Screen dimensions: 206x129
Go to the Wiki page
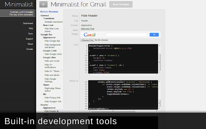pyautogui.click(x=30, y=28)
